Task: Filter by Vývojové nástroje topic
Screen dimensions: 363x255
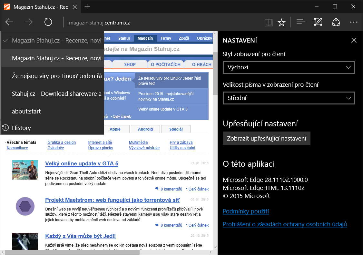Action: coord(144,148)
